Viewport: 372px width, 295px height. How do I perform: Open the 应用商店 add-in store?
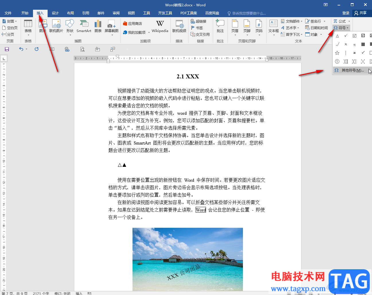tap(133, 23)
